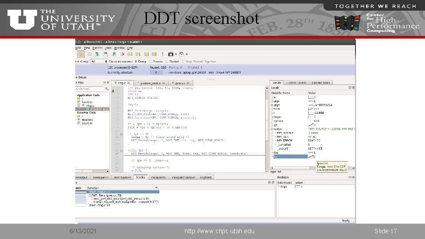Collapse the ring.c tree node
This screenshot has height=239, width=425.
(79, 106)
